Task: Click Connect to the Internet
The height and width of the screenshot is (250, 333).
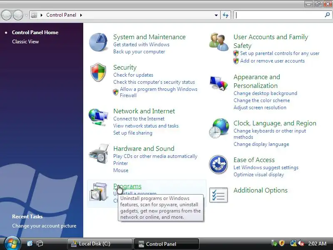Action: (x=139, y=119)
